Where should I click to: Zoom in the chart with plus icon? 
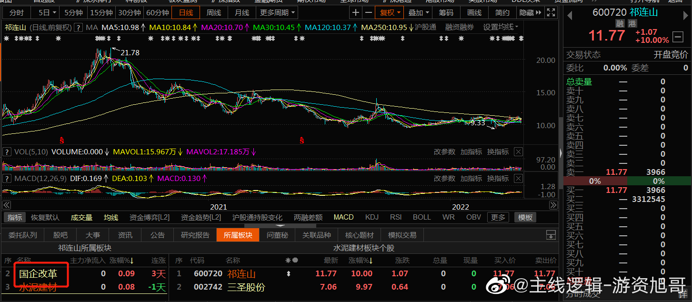click(356, 12)
